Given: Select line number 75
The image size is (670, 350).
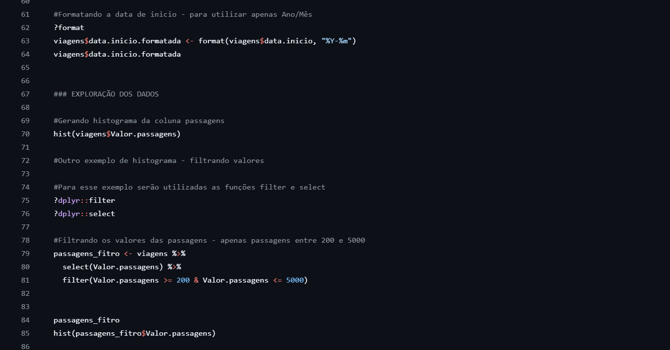Looking at the screenshot, I should [25, 200].
